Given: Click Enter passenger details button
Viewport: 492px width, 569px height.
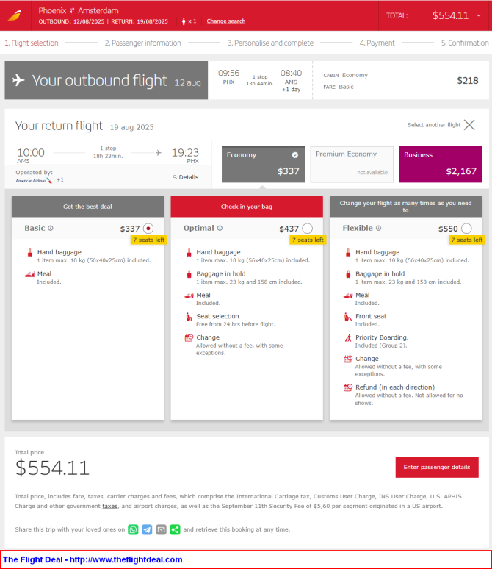Looking at the screenshot, I should [x=437, y=468].
